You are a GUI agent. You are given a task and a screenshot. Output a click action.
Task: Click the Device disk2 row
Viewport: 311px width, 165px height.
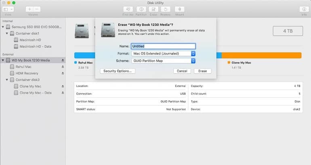tap(246, 109)
